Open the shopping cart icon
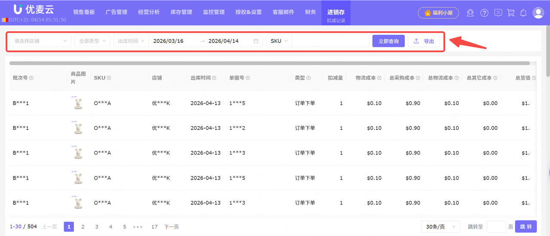This screenshot has height=236, width=550. (x=510, y=13)
